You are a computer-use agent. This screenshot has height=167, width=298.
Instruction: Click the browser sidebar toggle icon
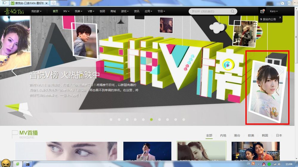4,3
